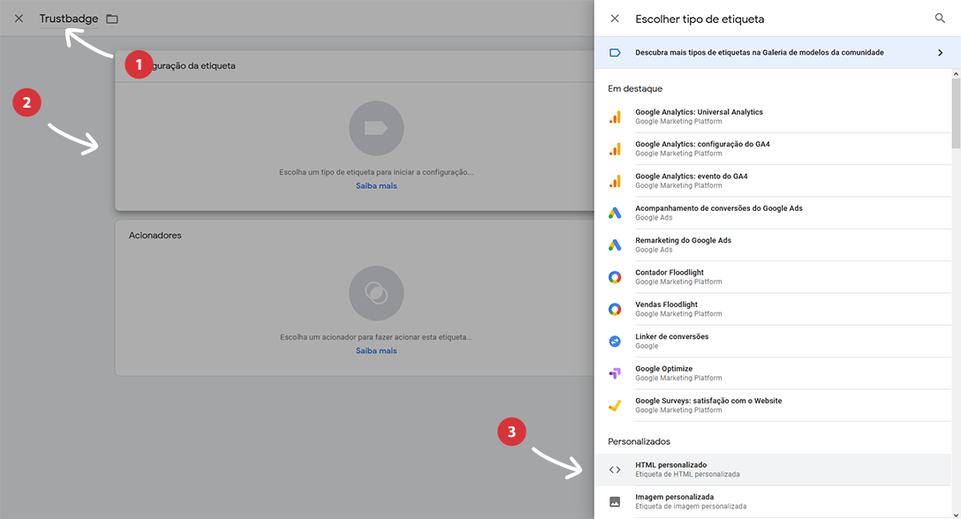Select Google Optimize tag type

coord(772,373)
